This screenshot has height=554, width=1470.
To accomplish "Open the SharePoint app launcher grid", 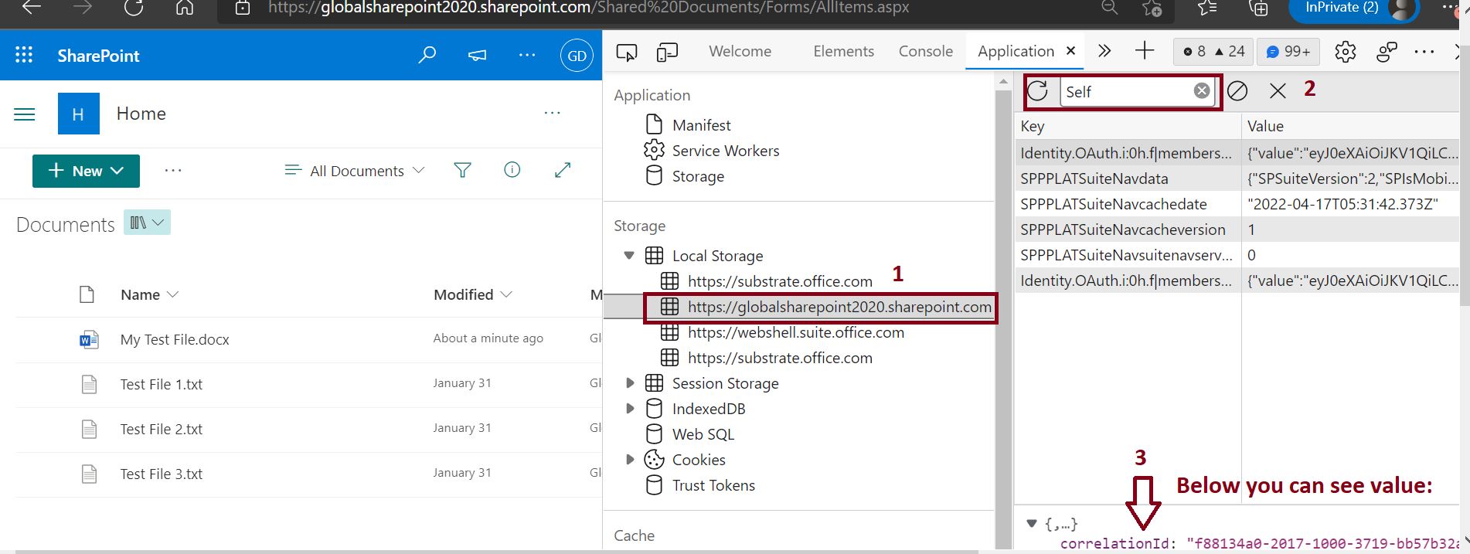I will (x=24, y=55).
